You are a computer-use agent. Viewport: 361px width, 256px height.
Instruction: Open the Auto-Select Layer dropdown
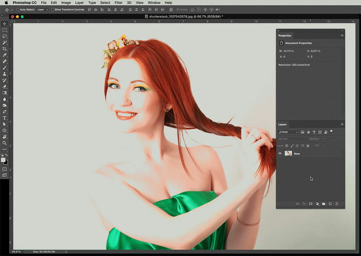coord(43,10)
